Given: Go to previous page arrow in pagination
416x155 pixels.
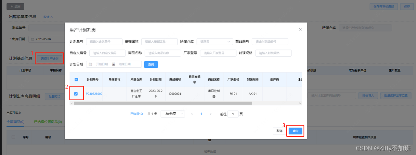Looking at the screenshot, I should [x=192, y=114].
